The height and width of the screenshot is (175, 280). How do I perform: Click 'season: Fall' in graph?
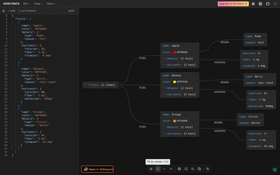click(x=255, y=43)
